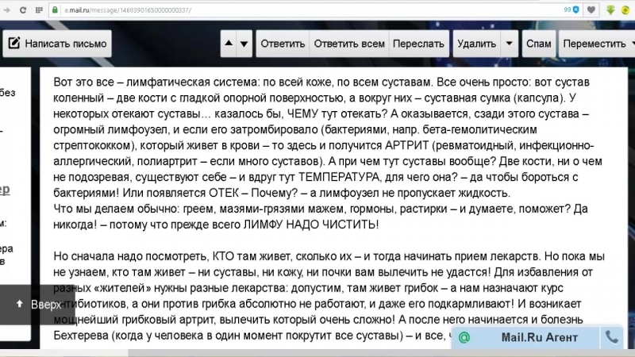The height and width of the screenshot is (357, 635).
Task: Click the green padlock security icon
Action: click(55, 10)
